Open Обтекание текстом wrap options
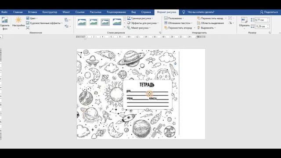The width and height of the screenshot is (281, 158). [x=178, y=23]
